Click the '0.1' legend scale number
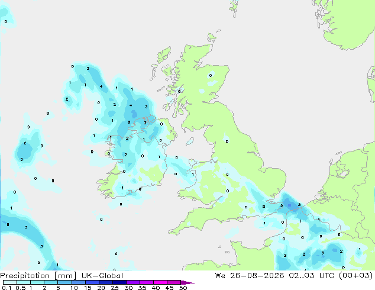 [7, 288]
